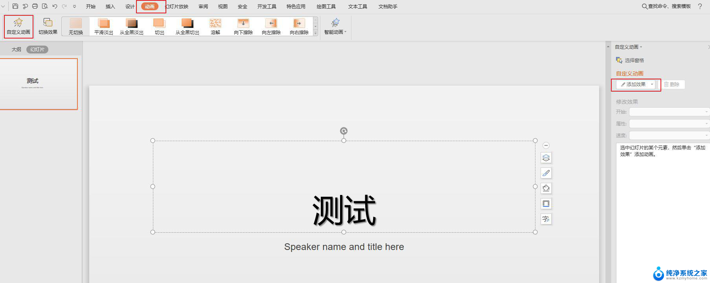This screenshot has height=283, width=710.
Task: Apply the 切出 transition
Action: pos(160,26)
